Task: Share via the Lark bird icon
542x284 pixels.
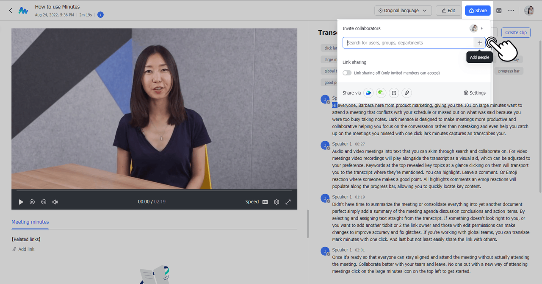Action: click(x=368, y=93)
